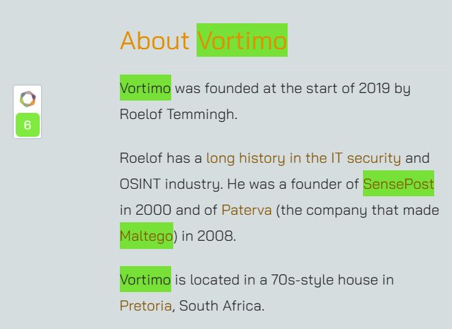Screen dimensions: 452x329
Task: Open the 'long history in the IT security' link
Action: (x=303, y=158)
